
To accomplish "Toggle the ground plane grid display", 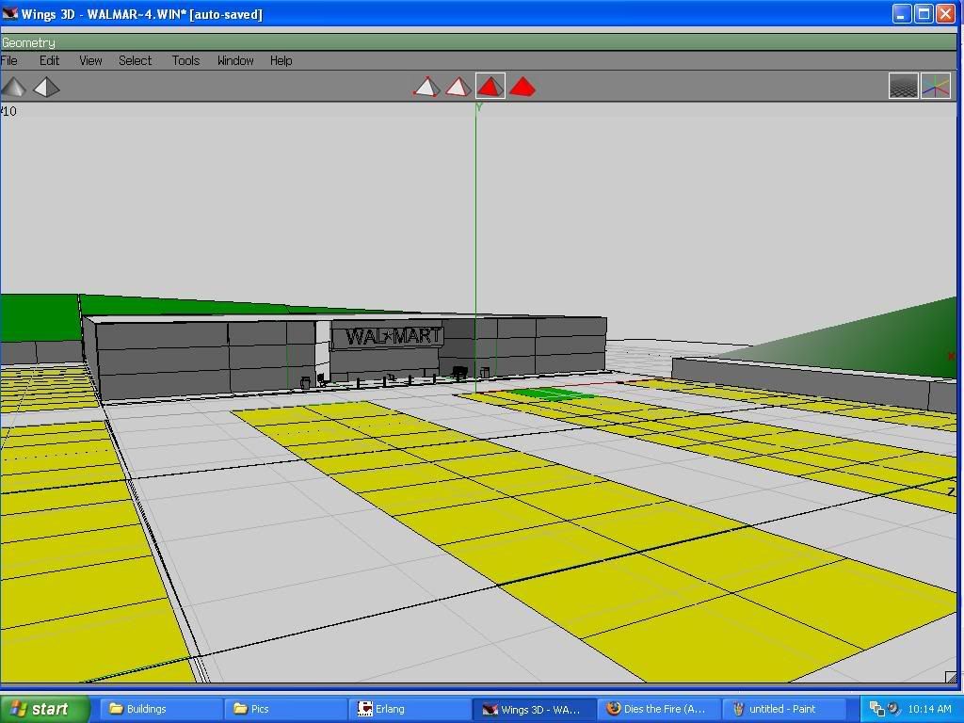I will coord(903,87).
